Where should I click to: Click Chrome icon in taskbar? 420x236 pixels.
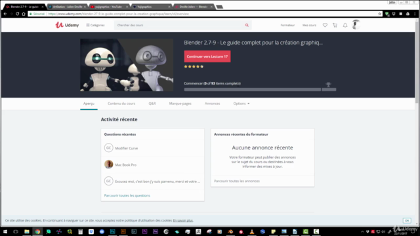37,231
